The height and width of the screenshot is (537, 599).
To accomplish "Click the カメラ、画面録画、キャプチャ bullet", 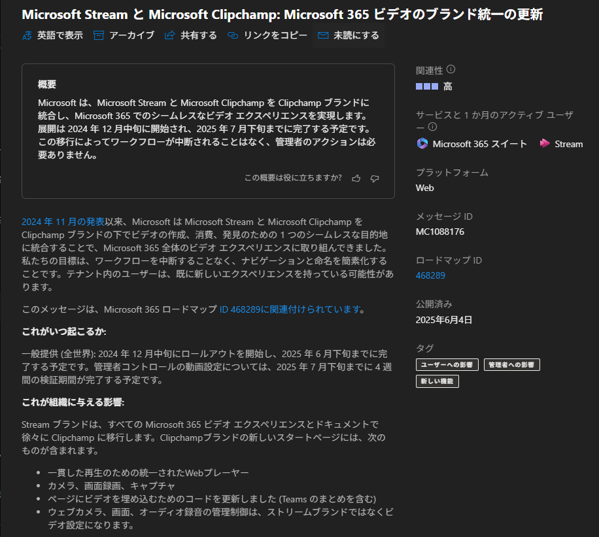I will point(111,486).
